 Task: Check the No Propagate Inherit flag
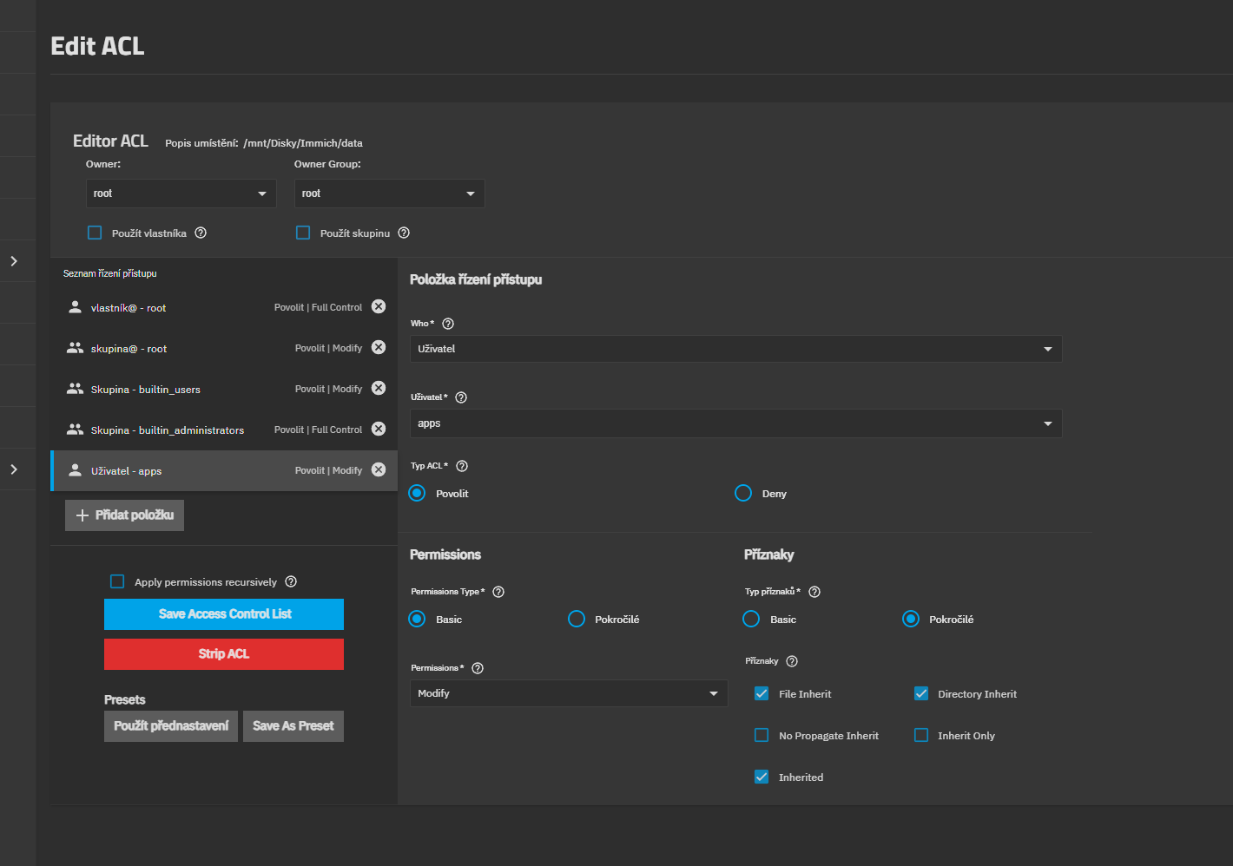click(x=762, y=736)
